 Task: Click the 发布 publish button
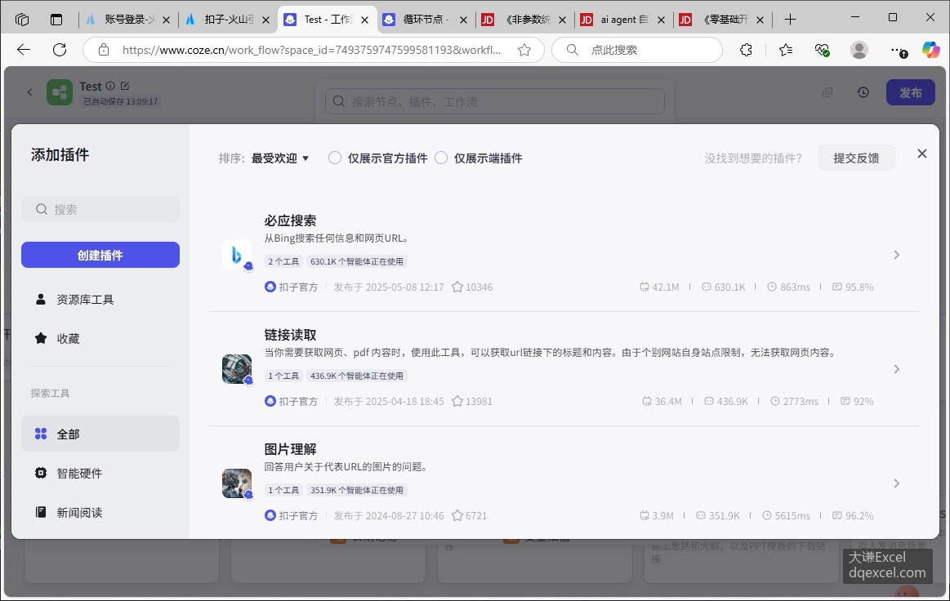coord(911,93)
